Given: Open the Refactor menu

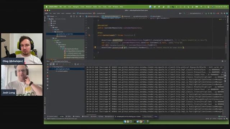Looking at the screenshot, I should coord(89,7).
